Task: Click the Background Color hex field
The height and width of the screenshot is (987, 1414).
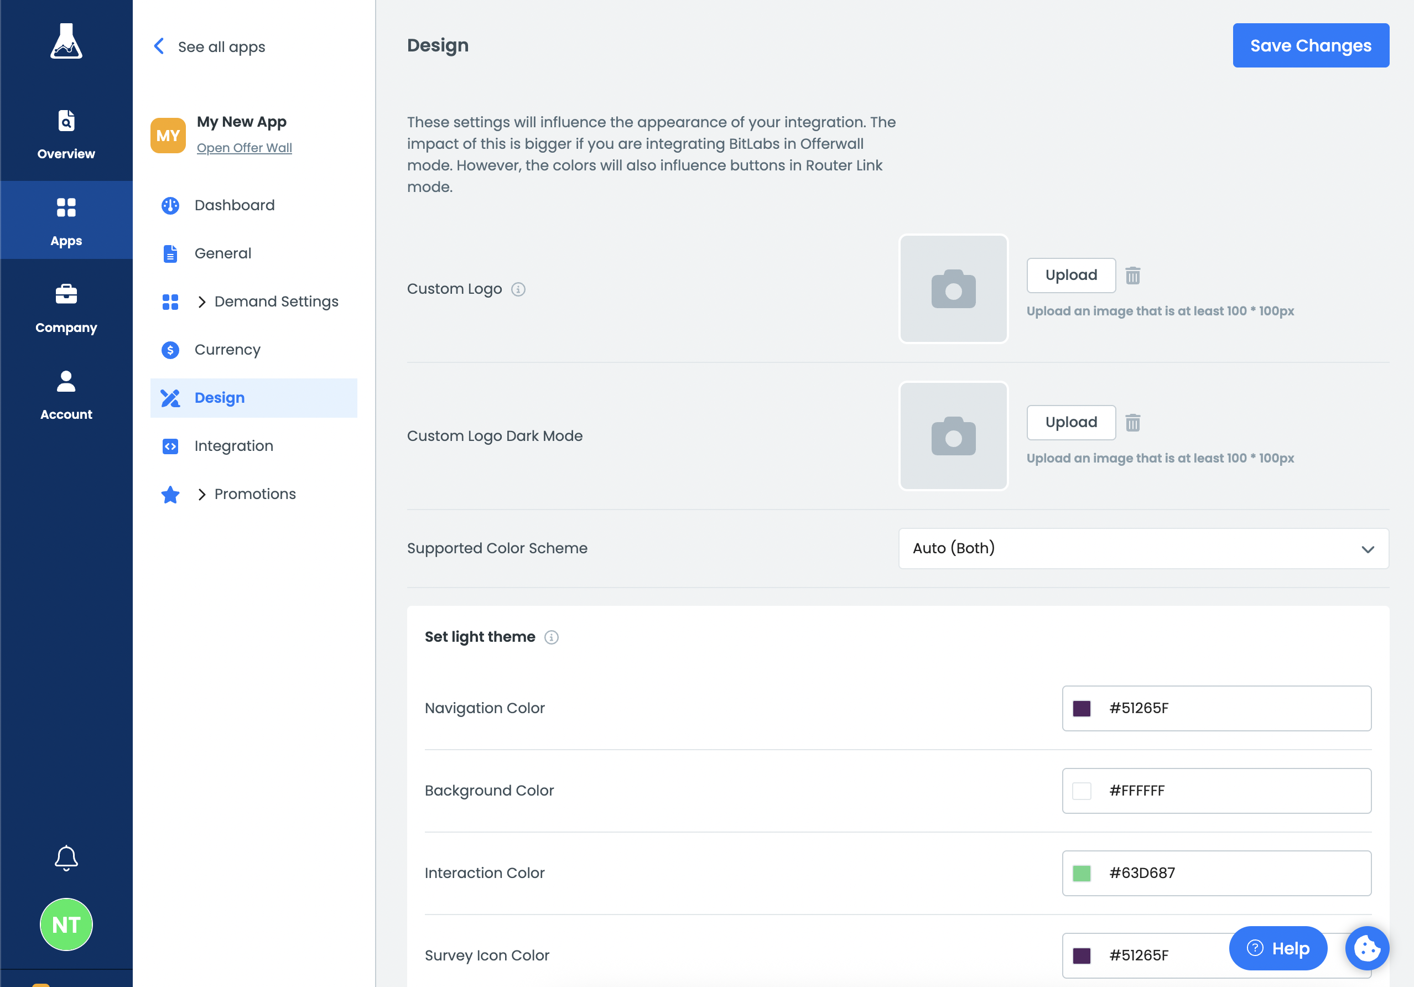Action: [x=1217, y=791]
